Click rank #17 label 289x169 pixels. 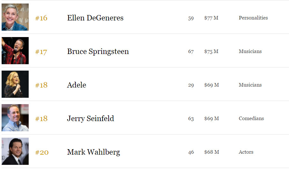[x=41, y=52]
